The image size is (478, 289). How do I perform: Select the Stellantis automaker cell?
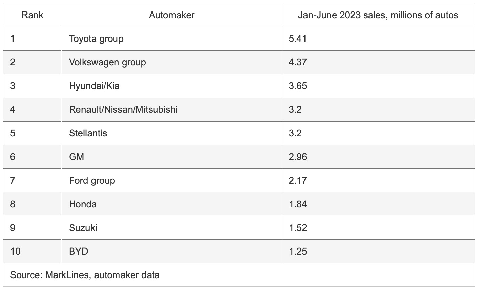coord(88,133)
